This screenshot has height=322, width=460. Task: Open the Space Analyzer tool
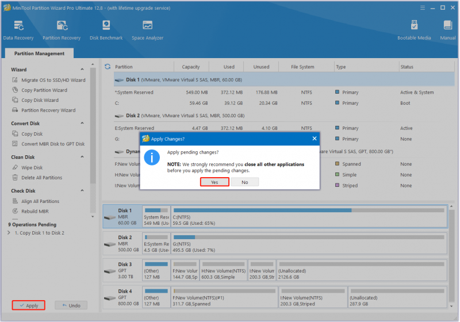click(147, 30)
